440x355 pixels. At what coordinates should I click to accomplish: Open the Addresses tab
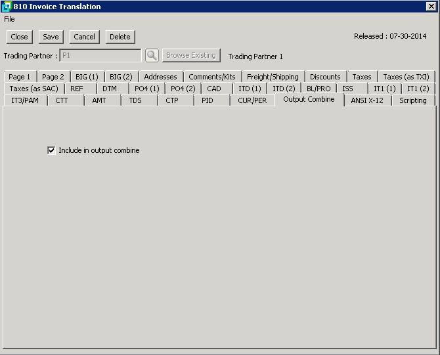pyautogui.click(x=160, y=77)
